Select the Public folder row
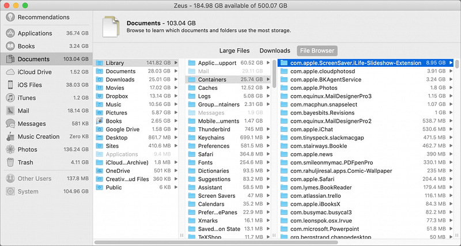Image resolution: width=461 pixels, height=246 pixels. click(137, 187)
